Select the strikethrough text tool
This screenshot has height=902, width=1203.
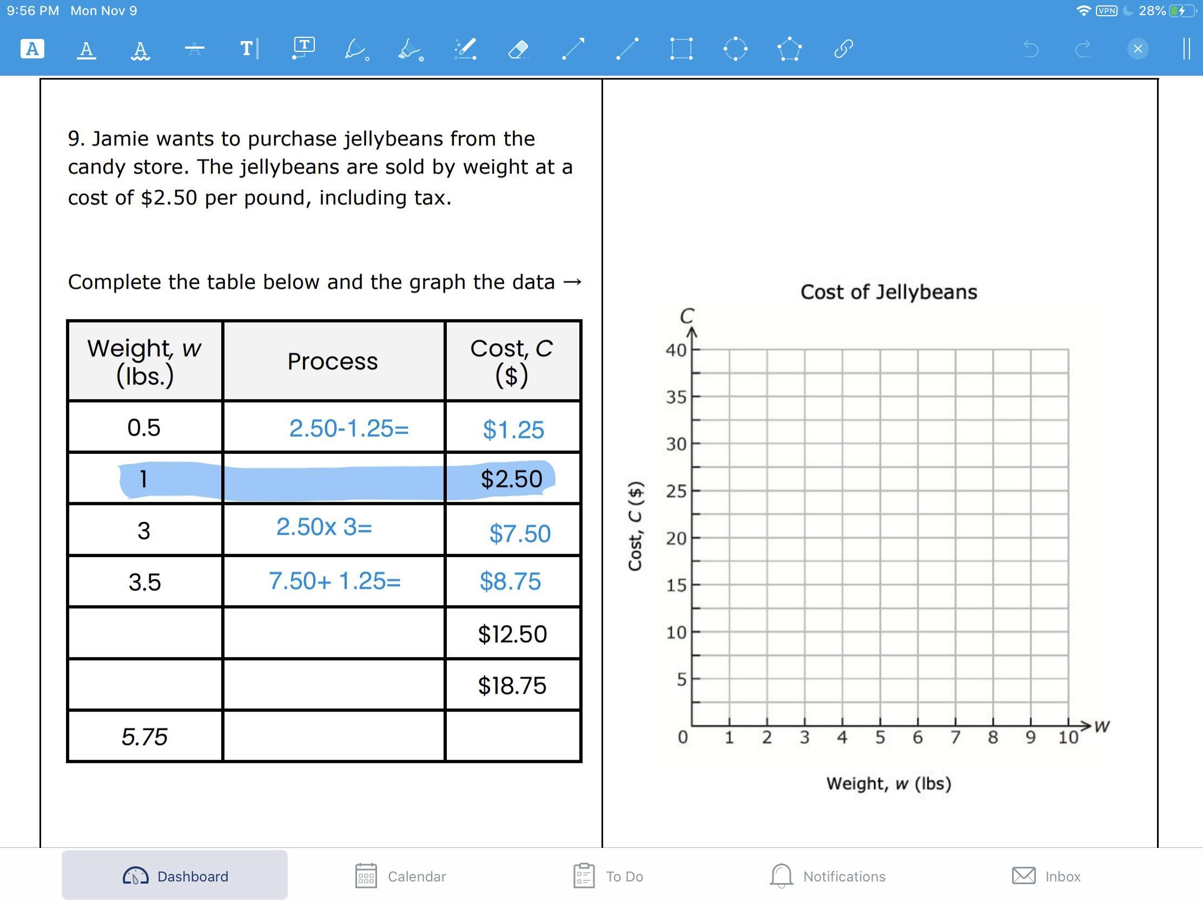194,49
